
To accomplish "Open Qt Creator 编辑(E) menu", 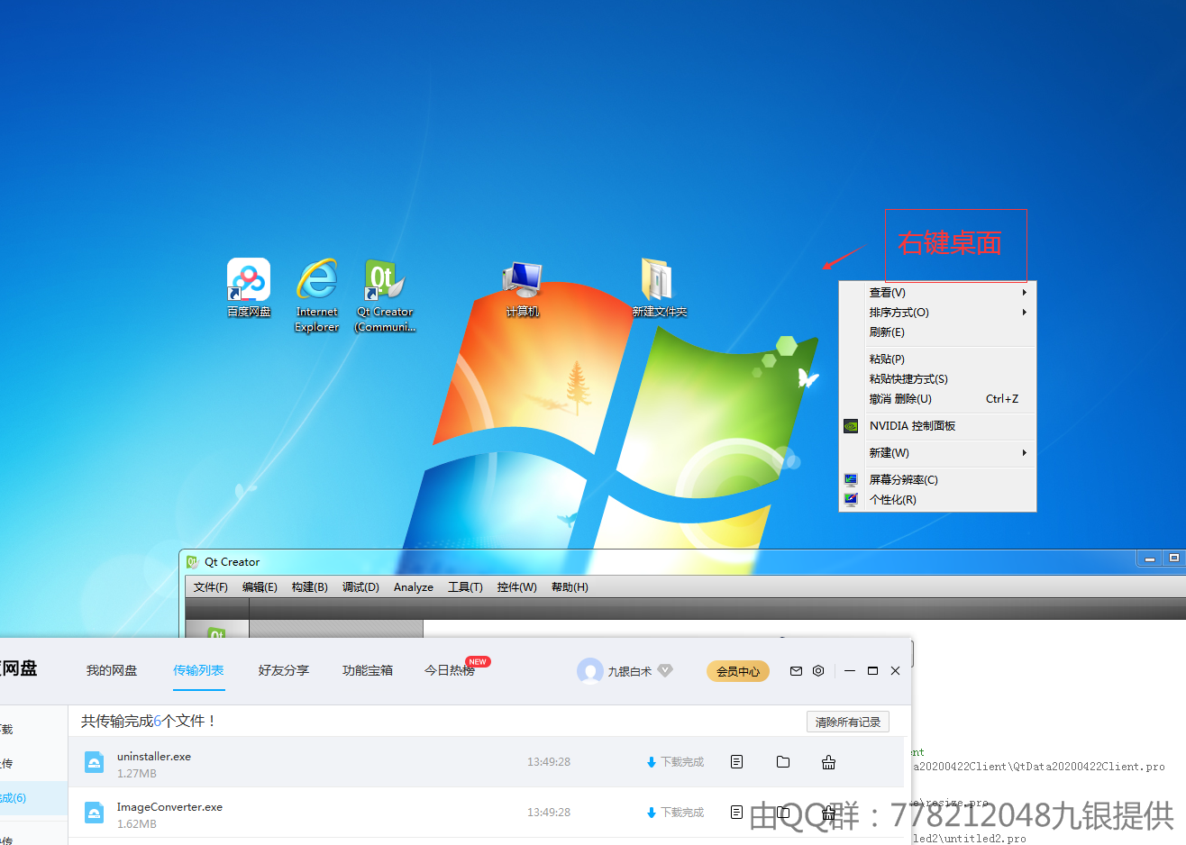I will pos(260,587).
